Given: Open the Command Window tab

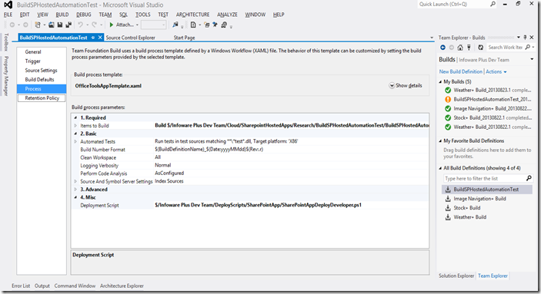Looking at the screenshot, I should click(75, 286).
